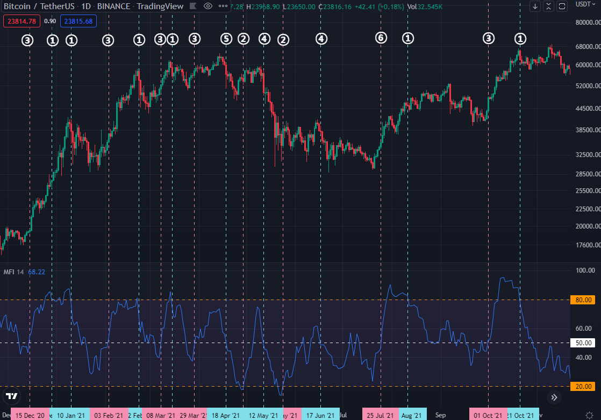601x420 pixels.
Task: Select the 01 Oct '21 date label
Action: 488,415
